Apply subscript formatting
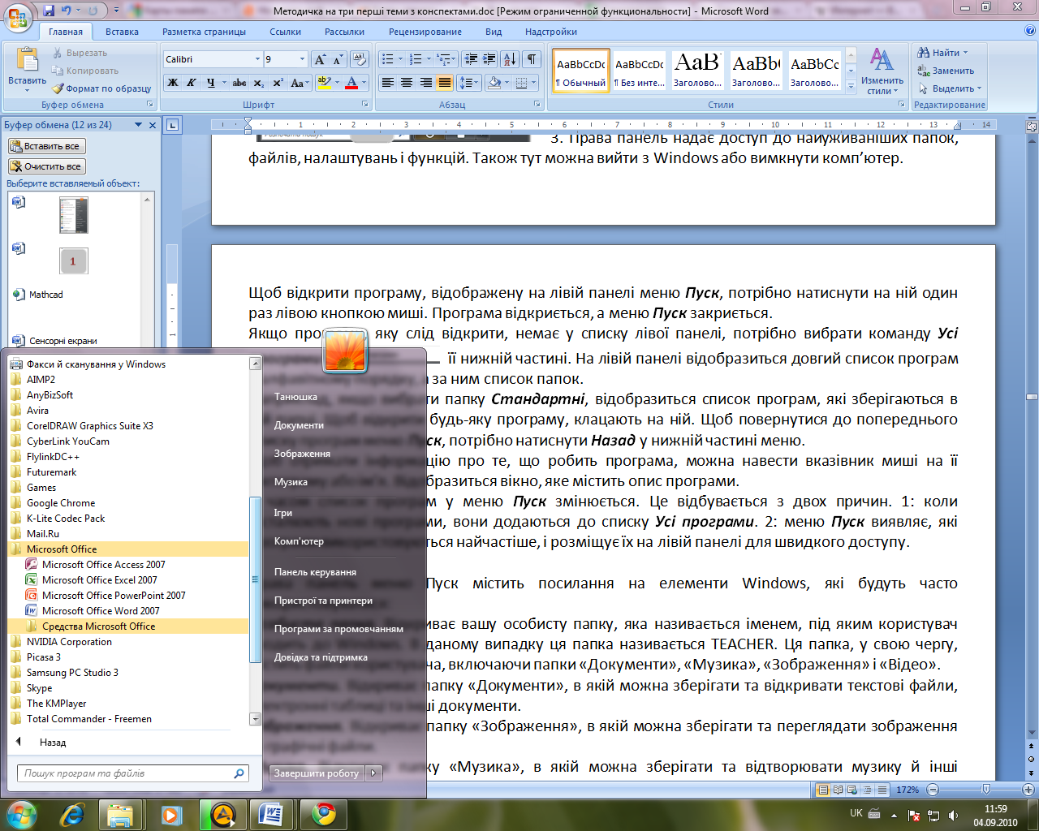The height and width of the screenshot is (831, 1039). (258, 83)
